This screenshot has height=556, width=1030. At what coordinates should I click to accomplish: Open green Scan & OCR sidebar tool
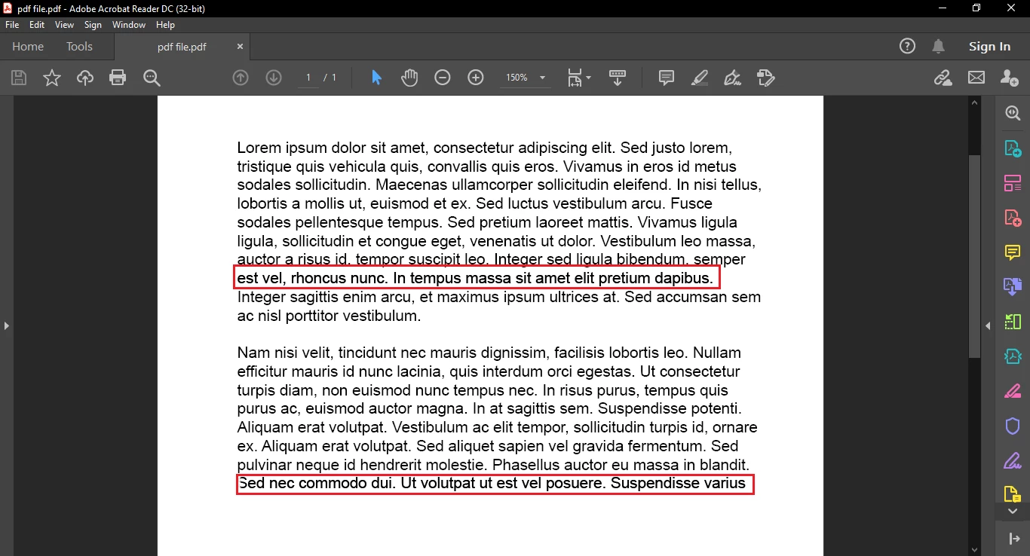tap(1012, 322)
